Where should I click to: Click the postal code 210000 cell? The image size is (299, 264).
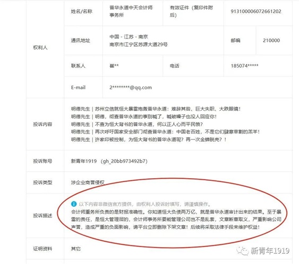[274, 40]
